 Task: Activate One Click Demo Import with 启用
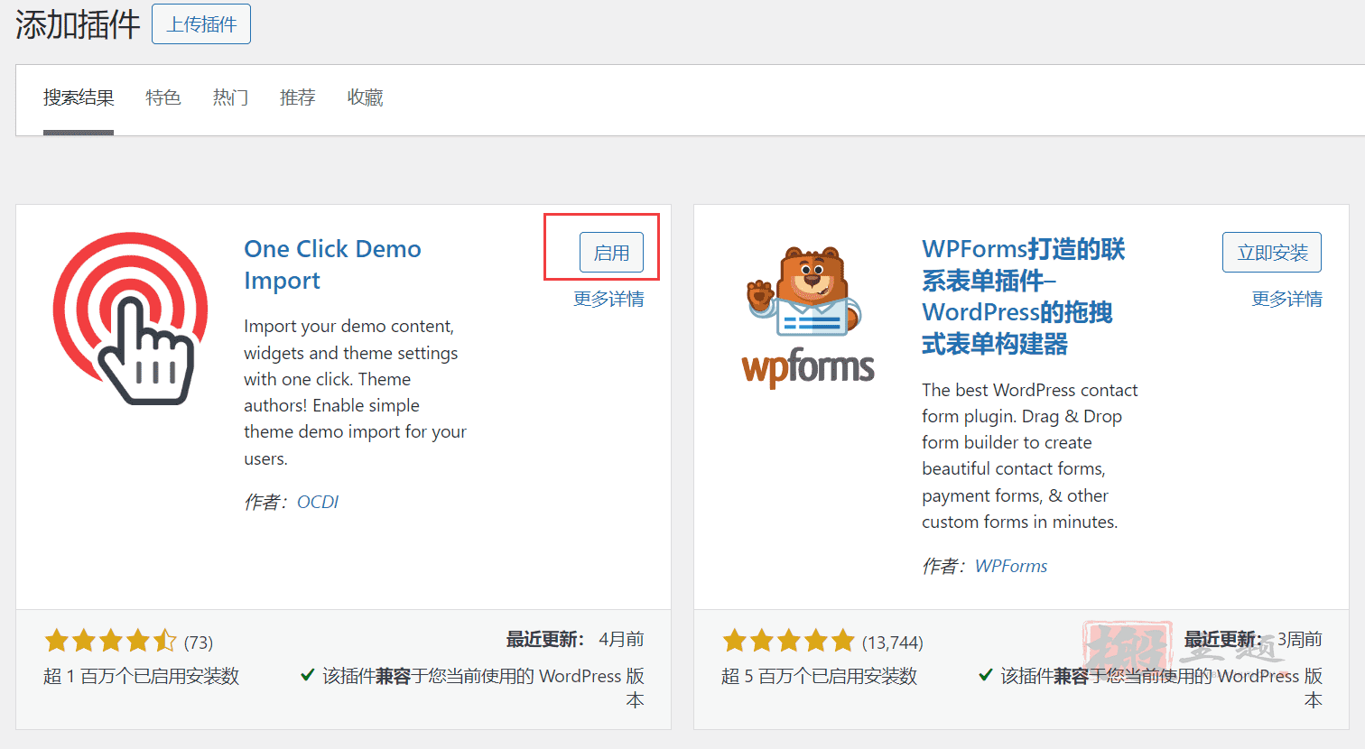click(x=611, y=253)
